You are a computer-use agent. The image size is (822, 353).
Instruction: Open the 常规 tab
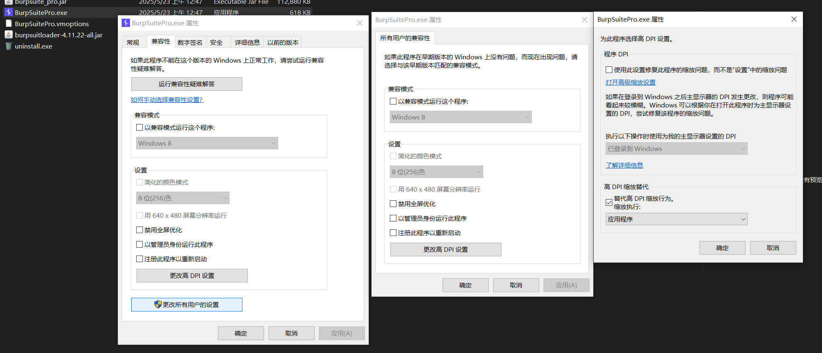133,42
